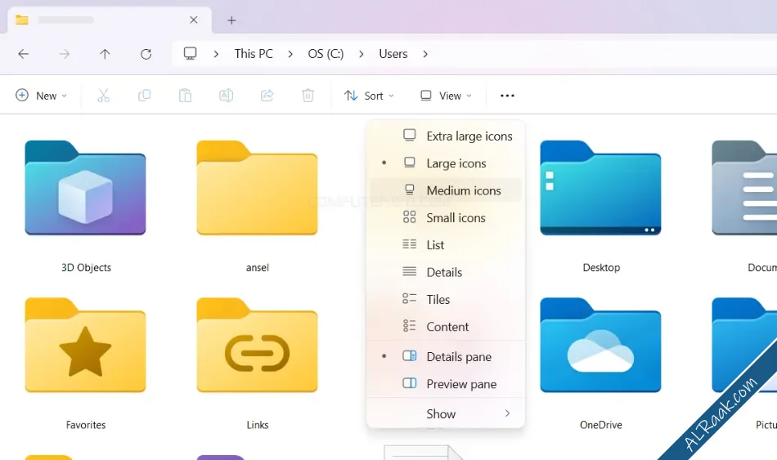Viewport: 777px width, 460px height.
Task: Refresh the current folder
Action: 146,54
